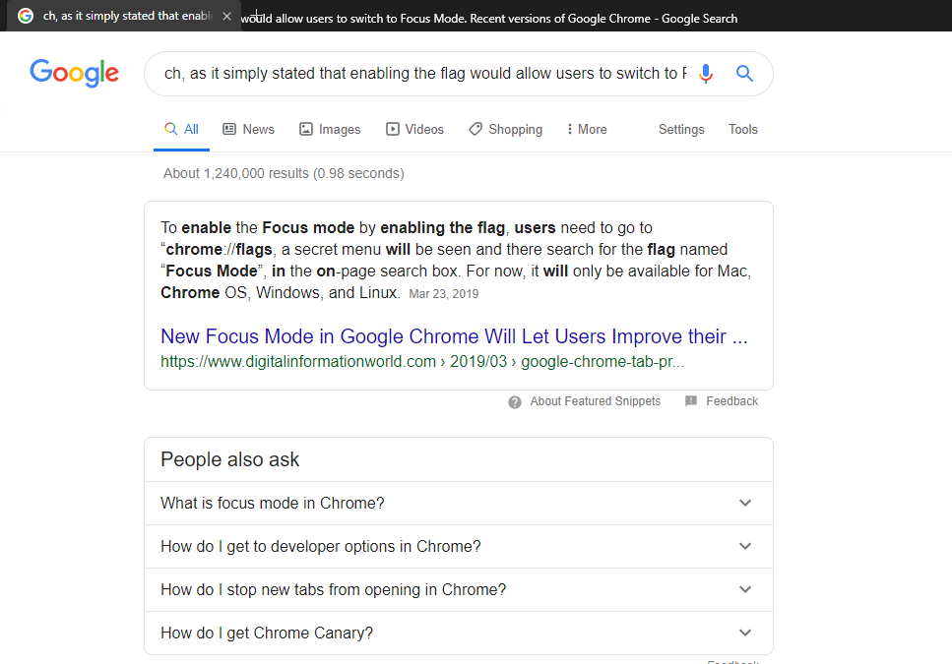Click the question mark About Featured Snippets icon
The image size is (952, 664).
coord(514,401)
